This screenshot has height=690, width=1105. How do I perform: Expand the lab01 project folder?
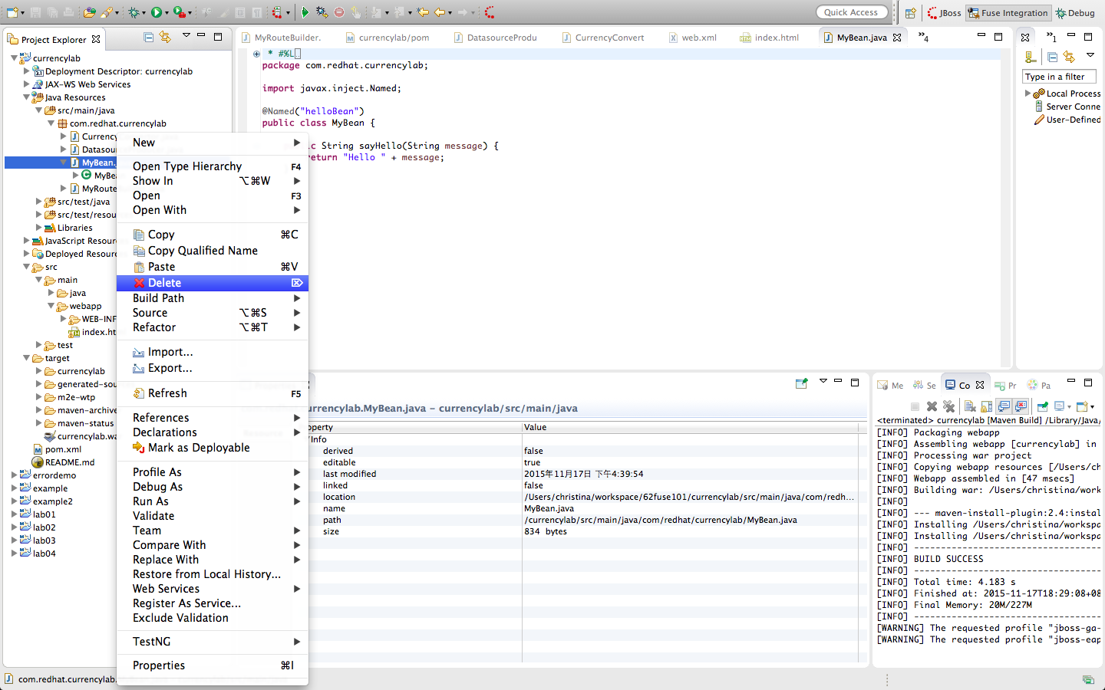(15, 514)
